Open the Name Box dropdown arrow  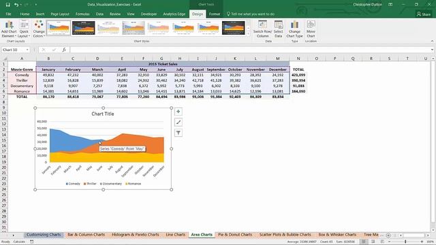pos(27,50)
